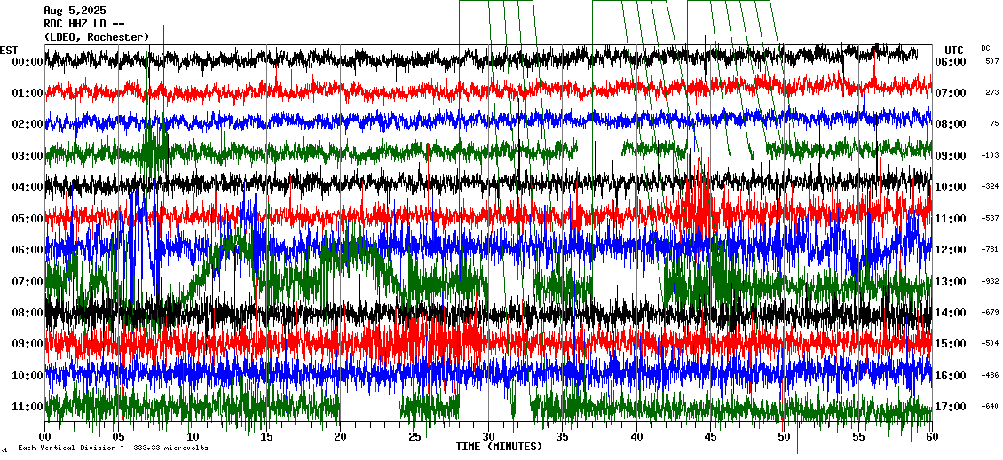The image size is (1003, 460).
Task: Pick the 11:00 EST row label
Action: pos(28,407)
